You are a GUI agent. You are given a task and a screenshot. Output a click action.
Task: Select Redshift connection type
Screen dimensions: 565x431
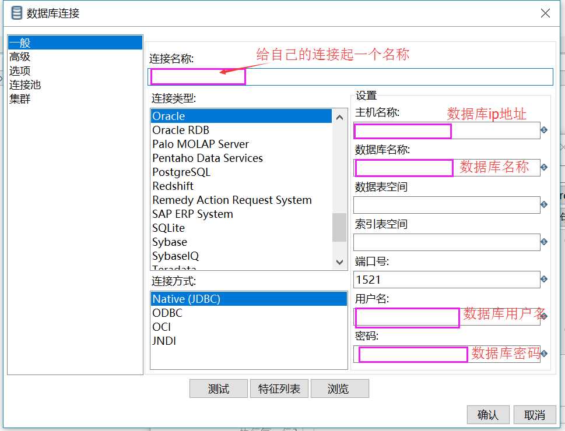241,186
